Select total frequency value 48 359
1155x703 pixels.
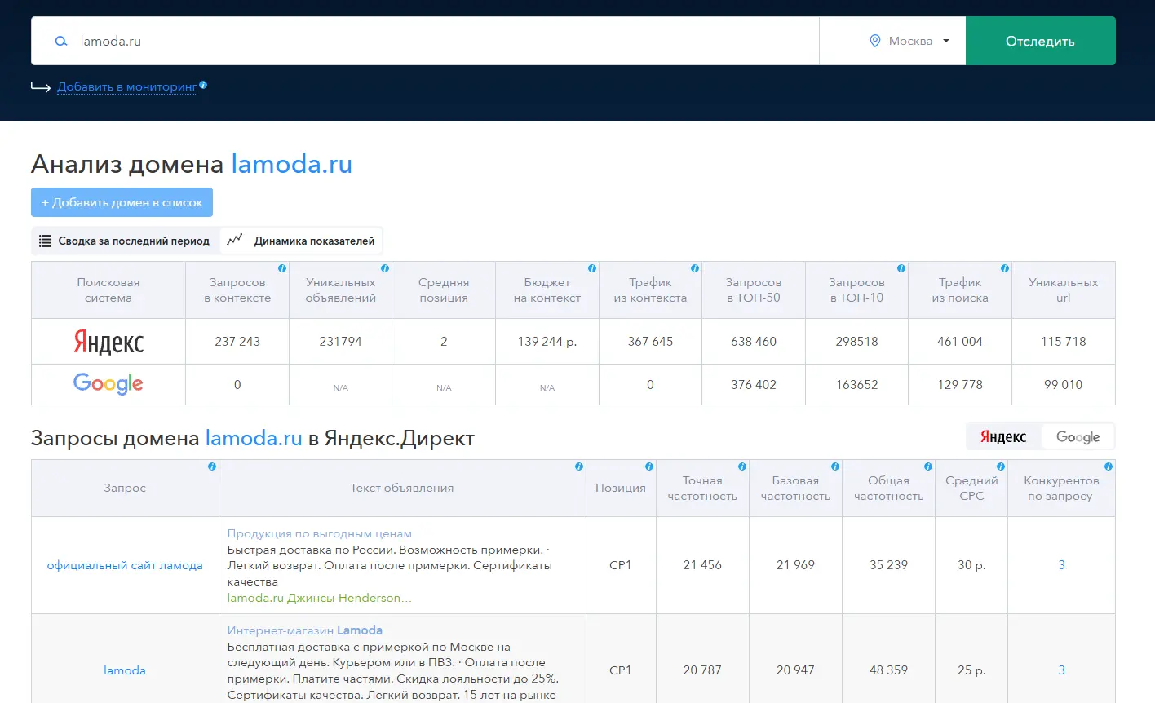(888, 670)
